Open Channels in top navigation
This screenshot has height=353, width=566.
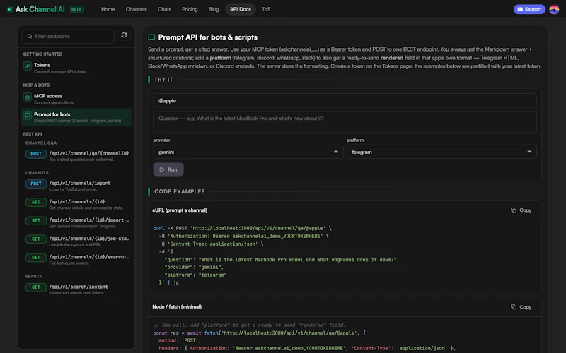pyautogui.click(x=136, y=9)
